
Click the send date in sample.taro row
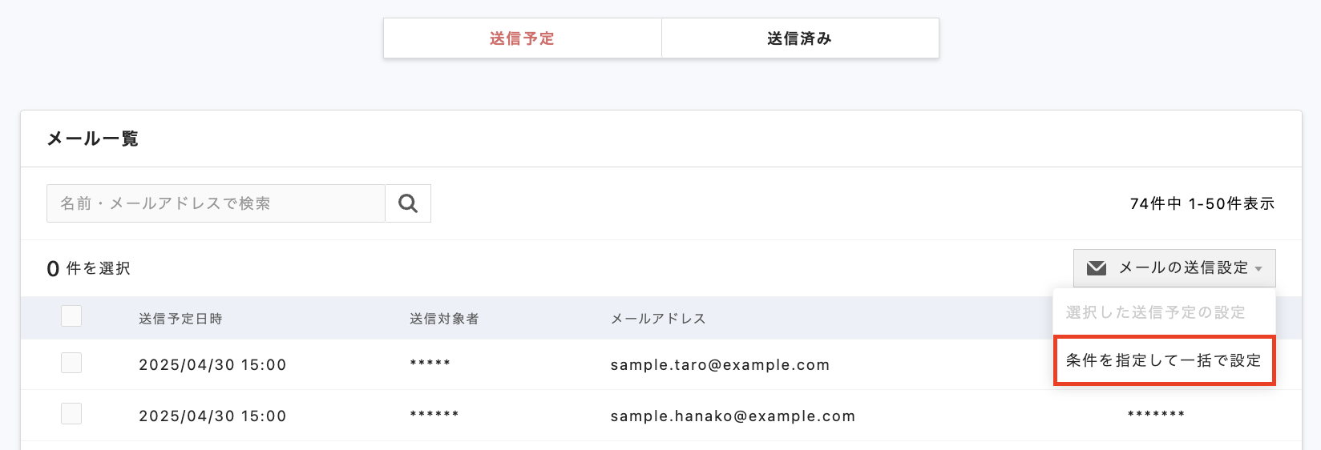tap(212, 365)
